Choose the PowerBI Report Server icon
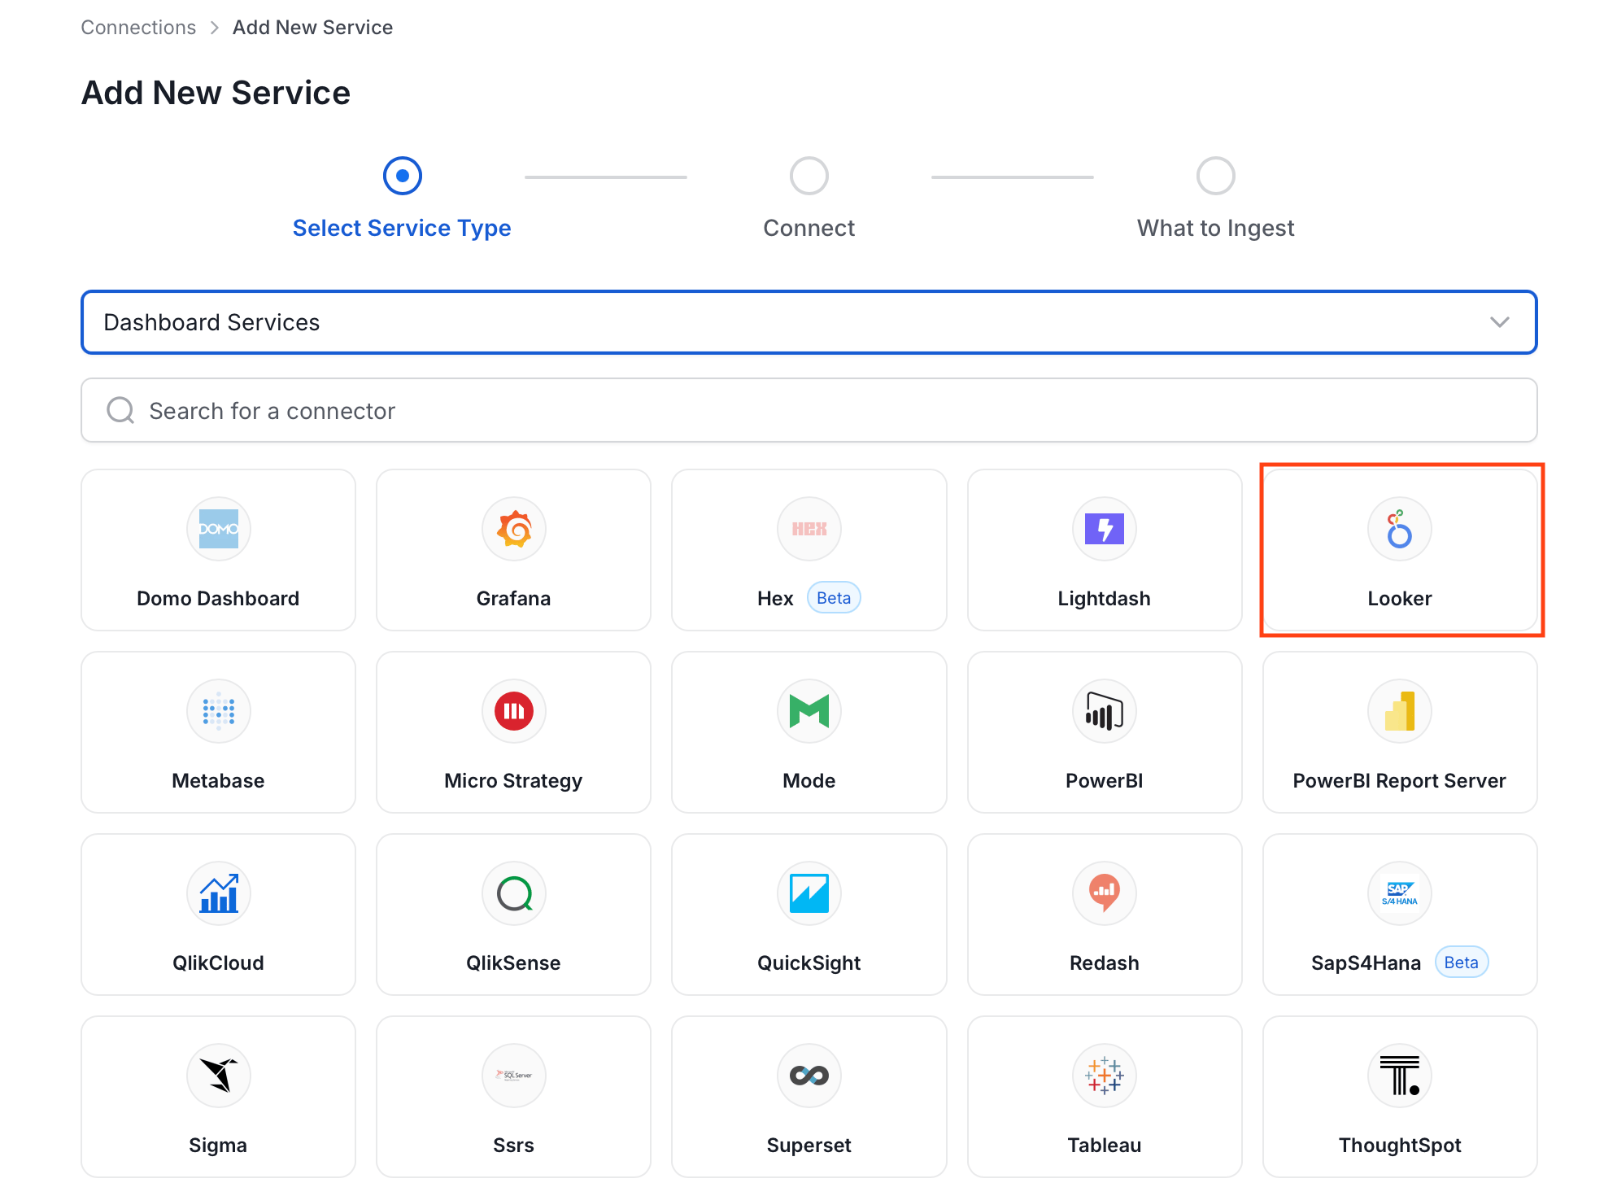This screenshot has height=1196, width=1604. click(1399, 711)
